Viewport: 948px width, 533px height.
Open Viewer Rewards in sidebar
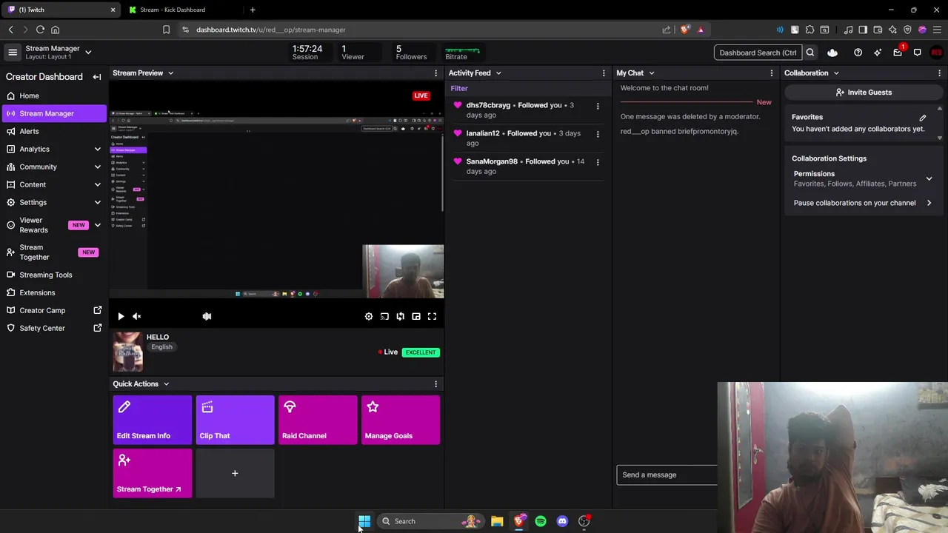[x=53, y=225]
